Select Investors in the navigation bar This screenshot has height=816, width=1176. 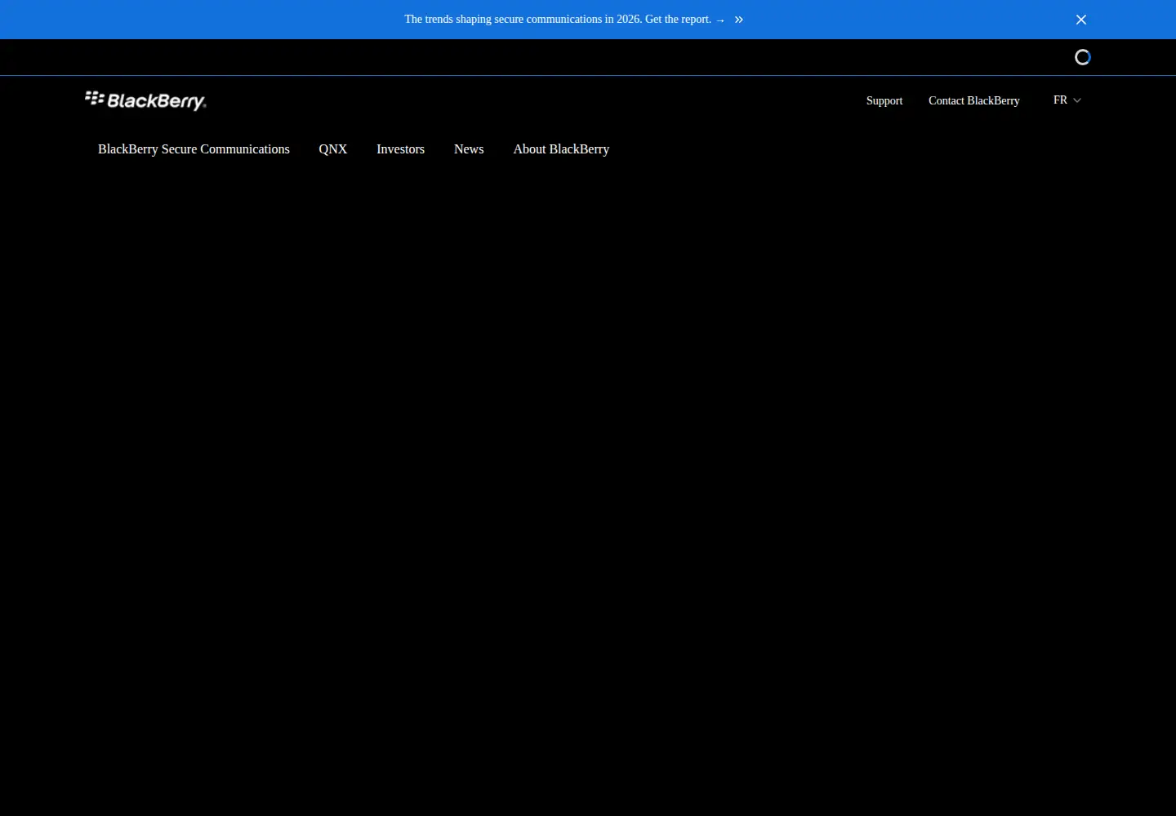click(400, 149)
